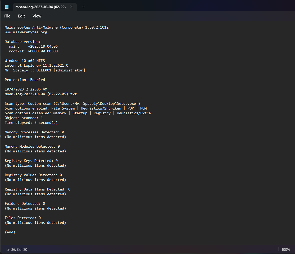Click the 'Time elapsed: 3 second(s)' line

(x=31, y=123)
